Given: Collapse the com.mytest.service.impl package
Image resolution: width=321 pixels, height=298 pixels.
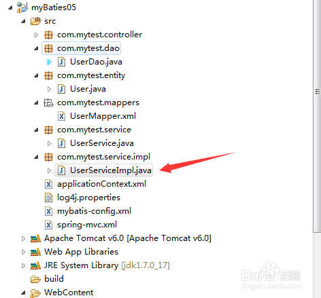Looking at the screenshot, I should pyautogui.click(x=36, y=157).
